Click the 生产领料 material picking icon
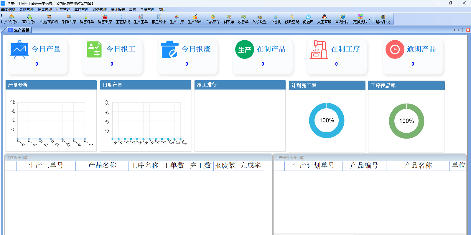The width and height of the screenshot is (471, 235). [x=195, y=19]
